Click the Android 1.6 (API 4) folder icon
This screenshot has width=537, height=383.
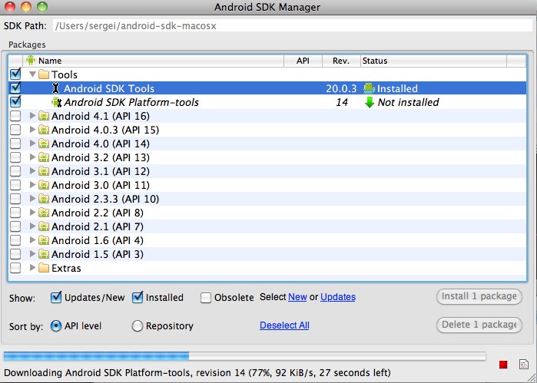[x=44, y=240]
